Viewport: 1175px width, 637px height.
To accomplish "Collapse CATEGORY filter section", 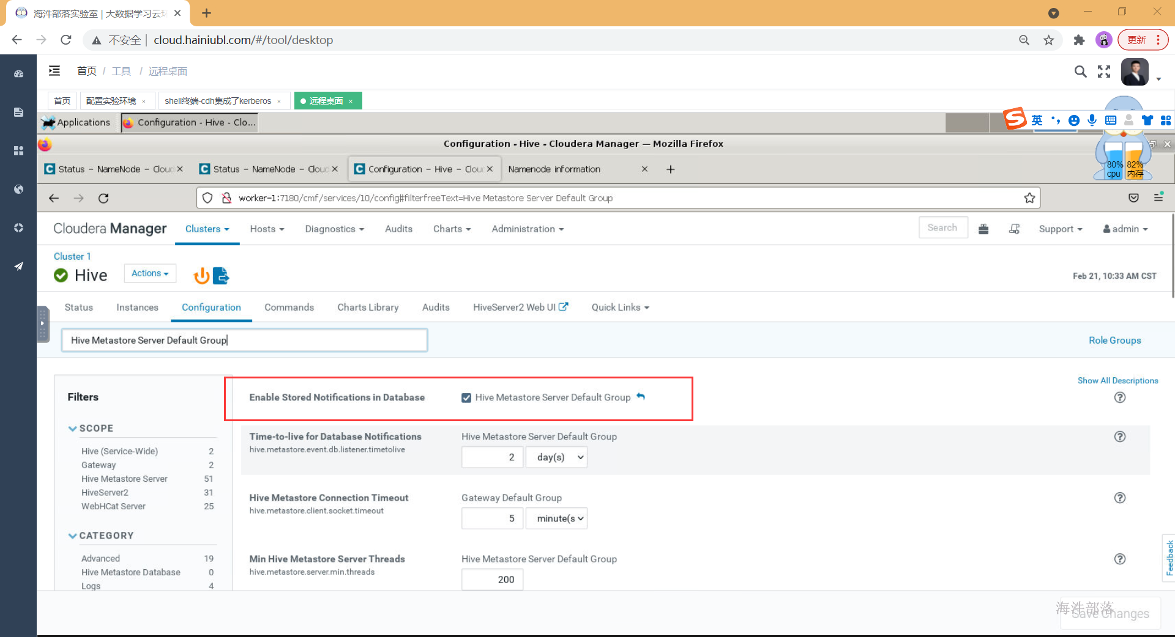I will click(73, 536).
